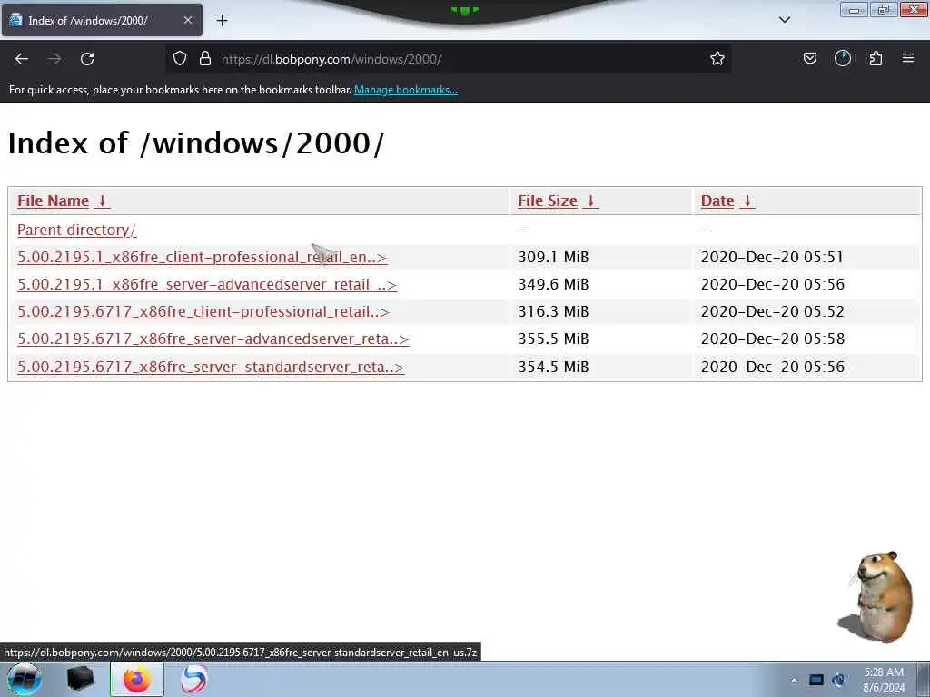Click the Index of /windows/2000/ heading
Viewport: 930px width, 697px height.
[x=196, y=142]
